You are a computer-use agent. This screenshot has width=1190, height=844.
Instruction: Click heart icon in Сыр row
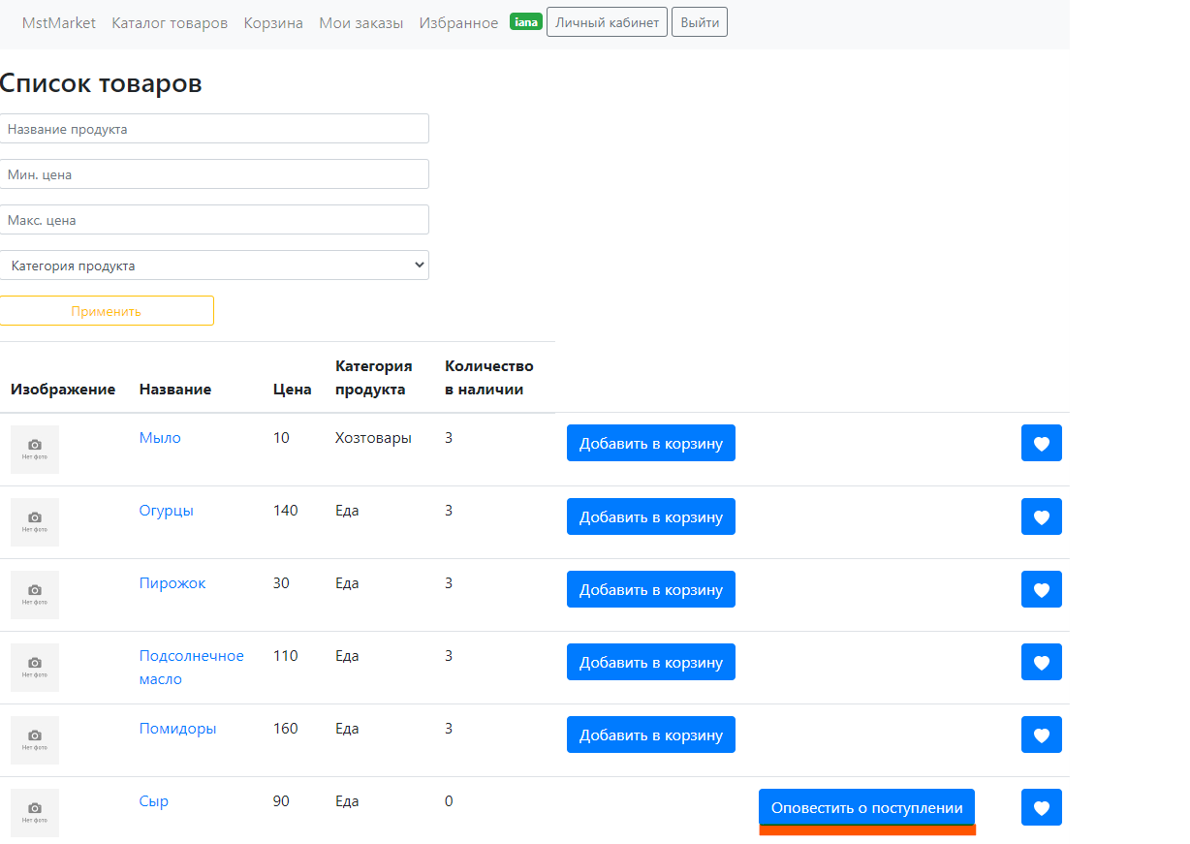point(1042,807)
